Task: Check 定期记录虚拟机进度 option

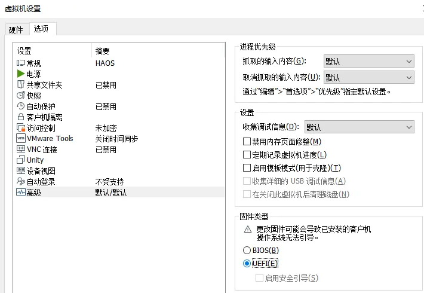Action: tap(247, 155)
